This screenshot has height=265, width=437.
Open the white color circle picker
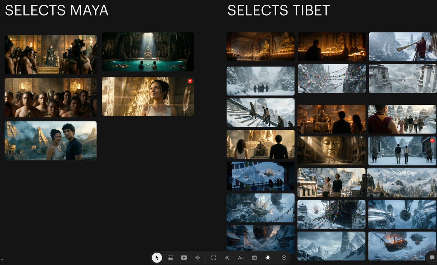268,258
